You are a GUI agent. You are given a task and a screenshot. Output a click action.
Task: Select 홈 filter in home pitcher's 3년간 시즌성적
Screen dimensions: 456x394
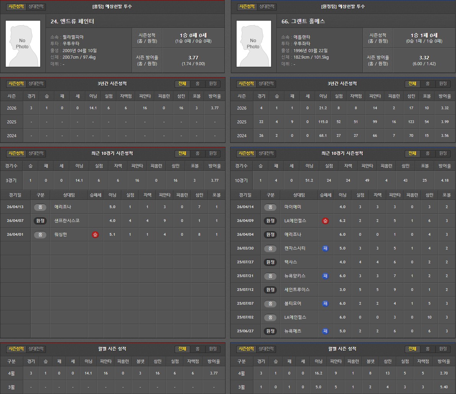click(x=198, y=84)
